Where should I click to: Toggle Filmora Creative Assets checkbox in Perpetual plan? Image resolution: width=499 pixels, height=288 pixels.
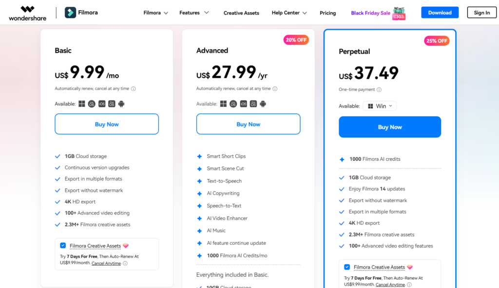[x=347, y=267]
